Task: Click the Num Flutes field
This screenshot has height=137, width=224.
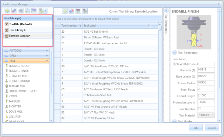Action: (206, 89)
